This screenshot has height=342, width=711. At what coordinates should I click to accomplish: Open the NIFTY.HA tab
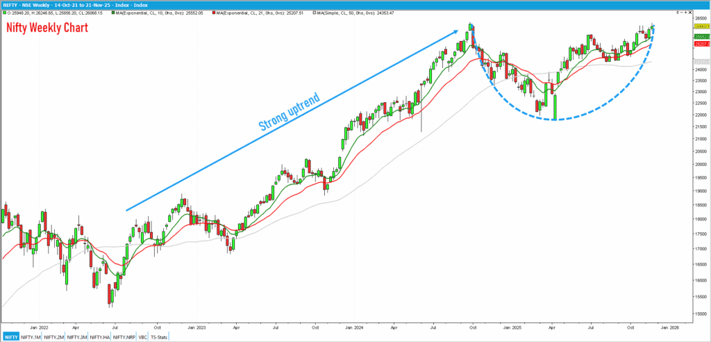[x=100, y=336]
